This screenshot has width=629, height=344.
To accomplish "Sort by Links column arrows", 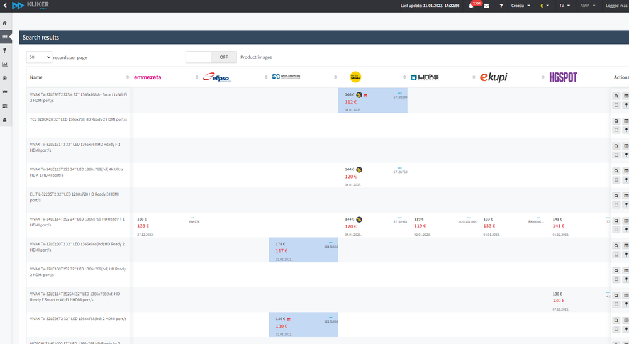I will point(474,77).
